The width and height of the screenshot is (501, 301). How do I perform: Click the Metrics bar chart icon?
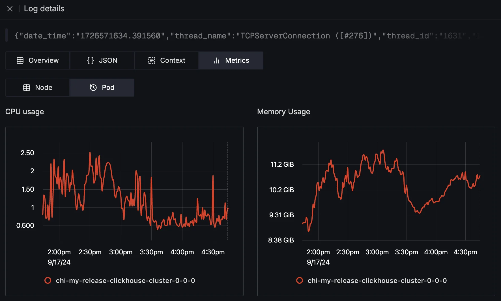(x=217, y=60)
